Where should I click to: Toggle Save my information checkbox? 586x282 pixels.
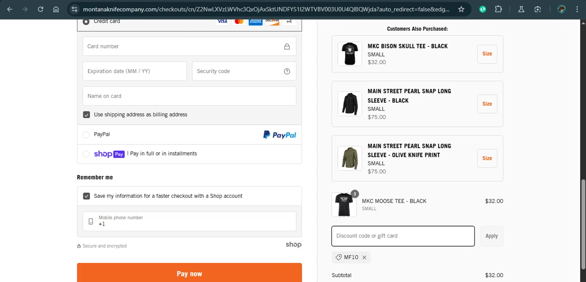[87, 196]
